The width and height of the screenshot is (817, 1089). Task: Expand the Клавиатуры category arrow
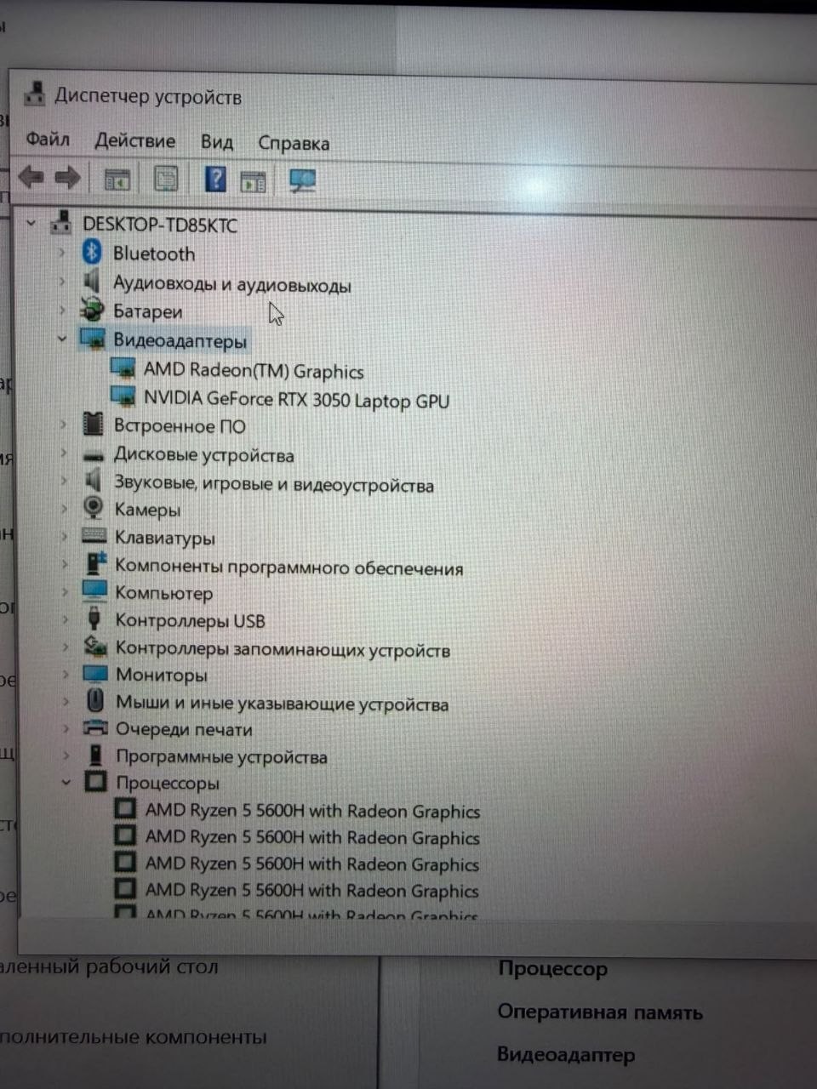point(64,536)
